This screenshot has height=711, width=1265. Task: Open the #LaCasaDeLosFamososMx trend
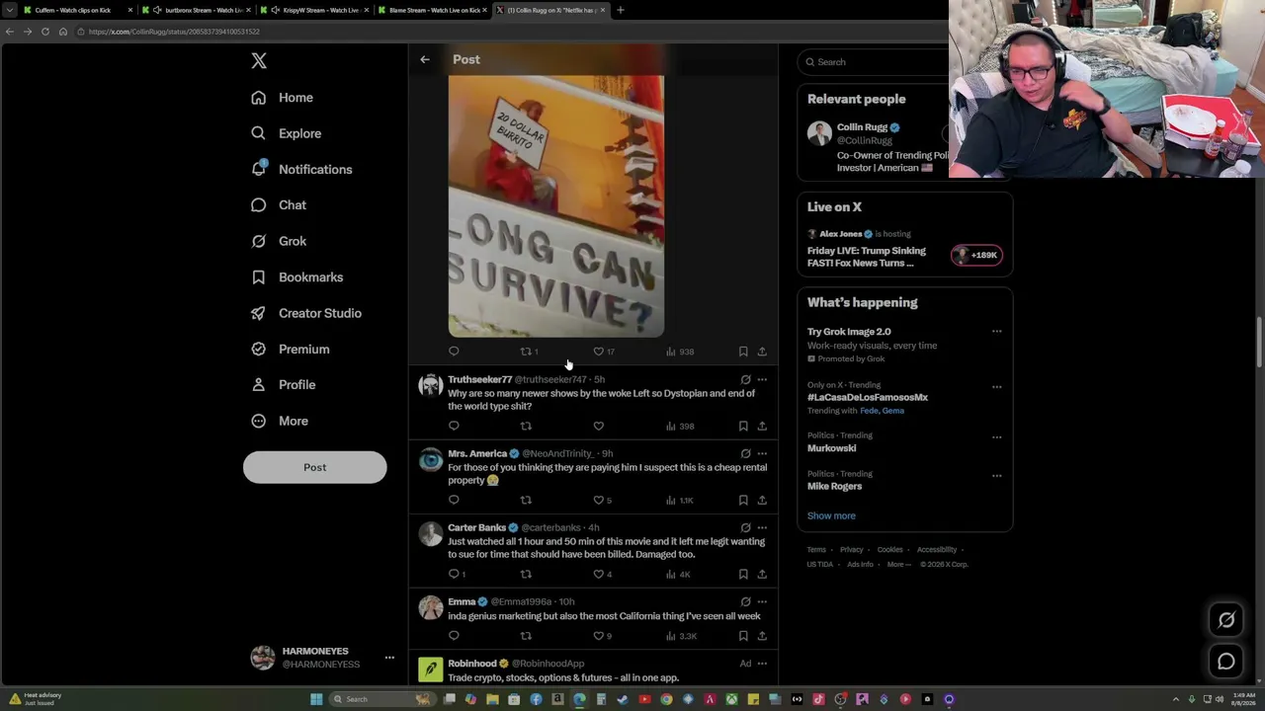(868, 397)
